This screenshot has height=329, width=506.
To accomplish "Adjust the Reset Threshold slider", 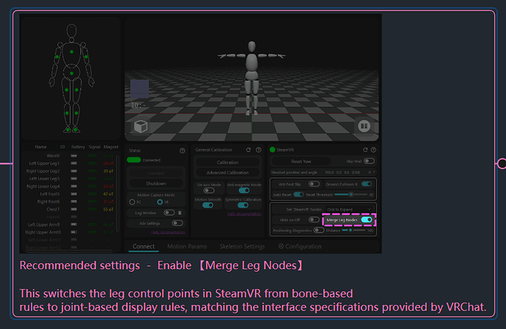I will pos(352,194).
